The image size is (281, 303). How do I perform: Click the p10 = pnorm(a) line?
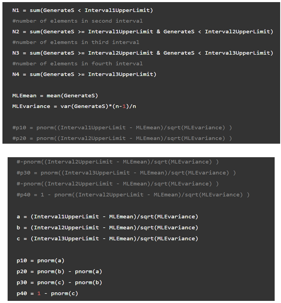pyautogui.click(x=40, y=260)
